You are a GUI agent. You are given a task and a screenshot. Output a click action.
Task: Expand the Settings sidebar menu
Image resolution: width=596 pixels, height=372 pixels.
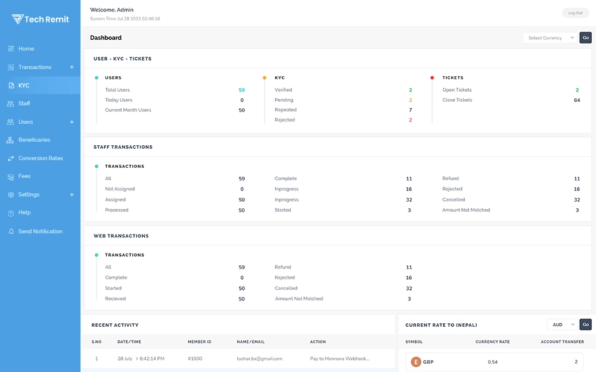(x=72, y=194)
